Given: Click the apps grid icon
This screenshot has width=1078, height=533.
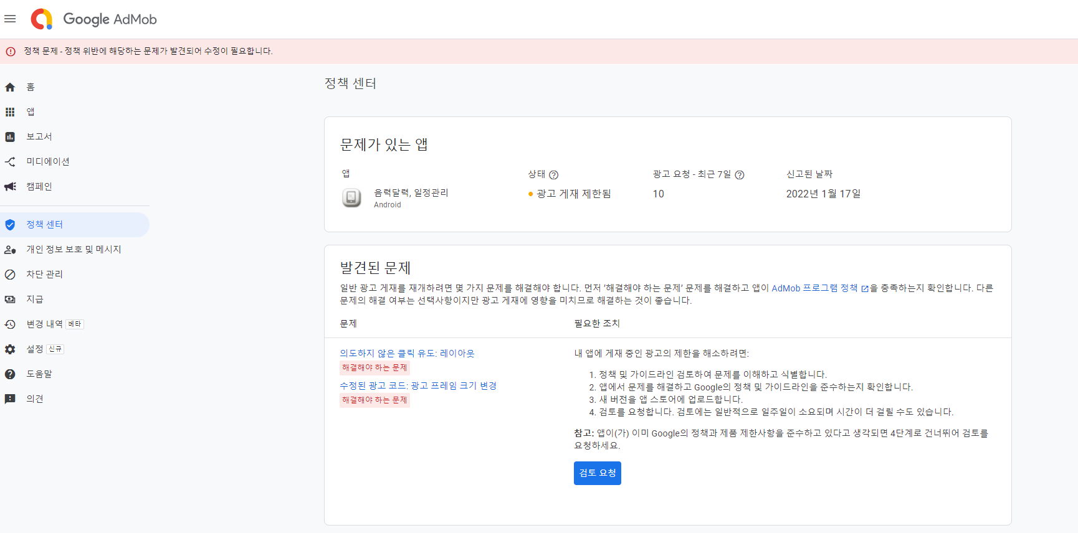Looking at the screenshot, I should (x=10, y=112).
